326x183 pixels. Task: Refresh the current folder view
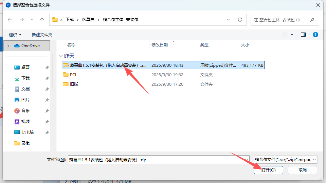point(240,20)
